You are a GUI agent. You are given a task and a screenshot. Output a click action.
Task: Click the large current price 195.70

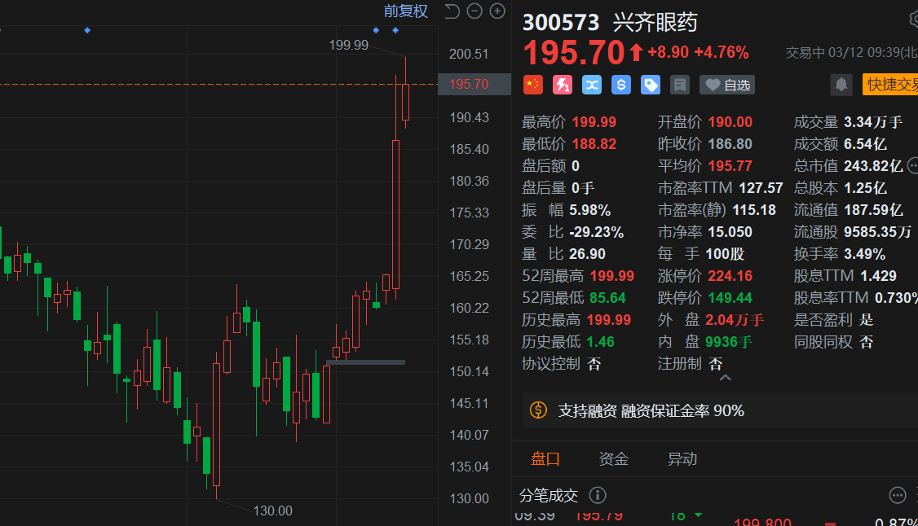[x=574, y=53]
